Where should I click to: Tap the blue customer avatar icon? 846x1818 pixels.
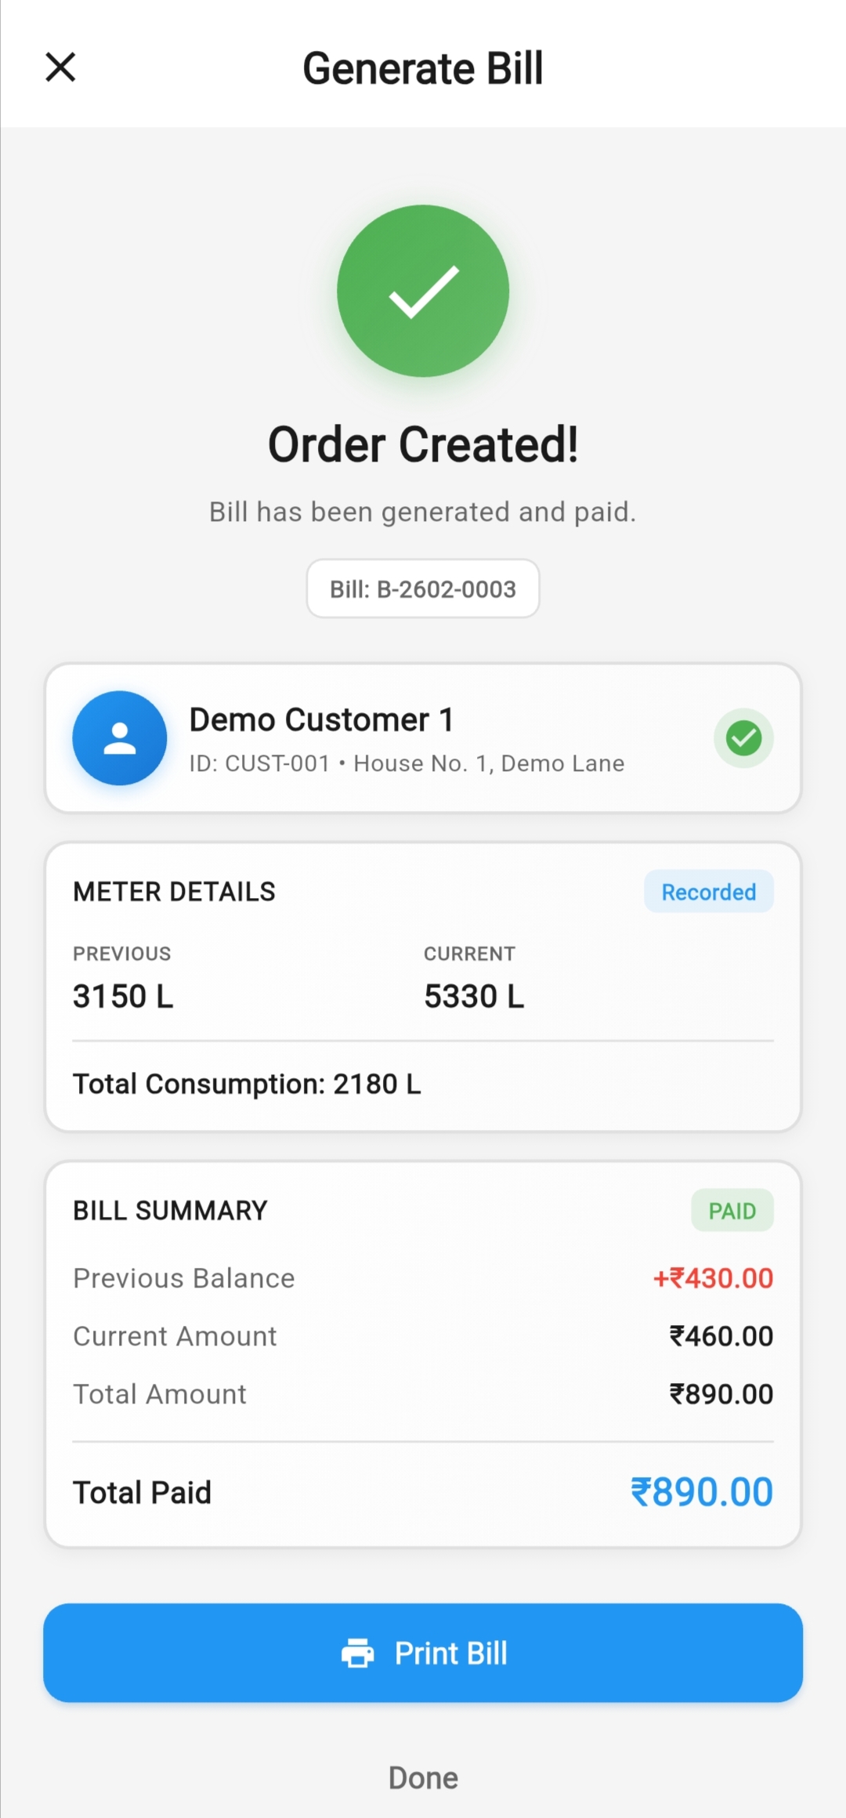tap(120, 738)
